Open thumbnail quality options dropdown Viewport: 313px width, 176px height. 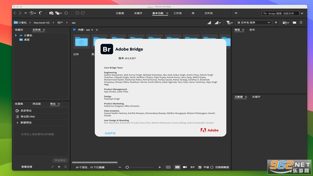tap(218, 22)
